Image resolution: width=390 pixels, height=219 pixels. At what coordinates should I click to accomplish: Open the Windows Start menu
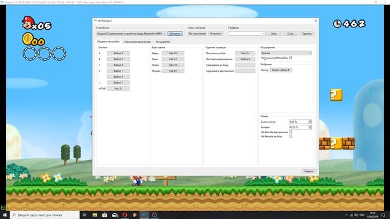coord(5,215)
